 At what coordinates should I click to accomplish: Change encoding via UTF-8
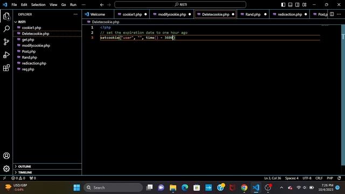307,178
